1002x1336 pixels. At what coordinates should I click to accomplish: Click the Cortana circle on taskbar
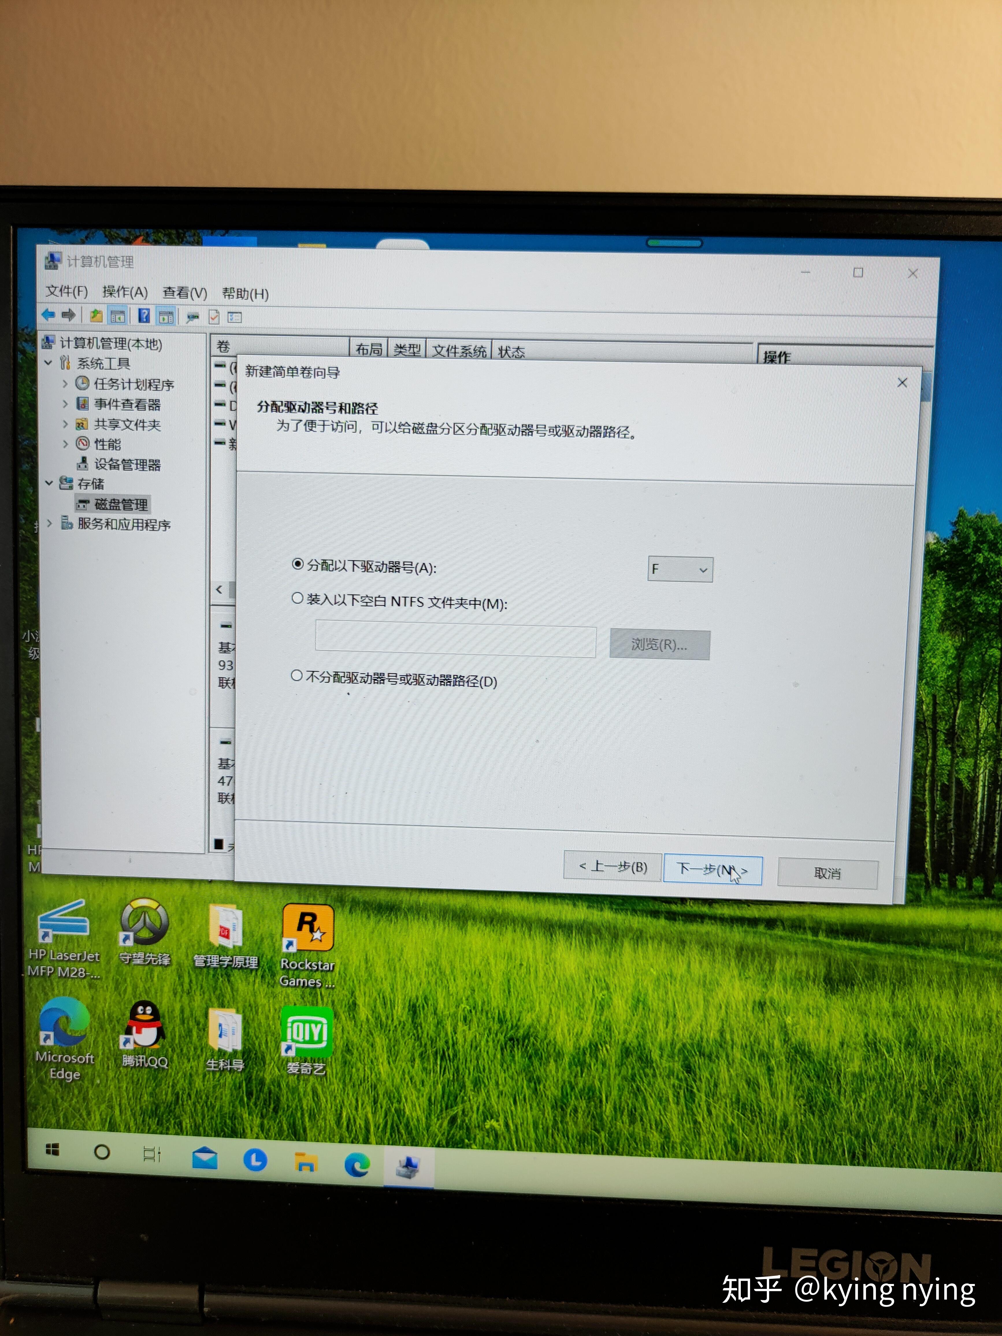click(102, 1153)
